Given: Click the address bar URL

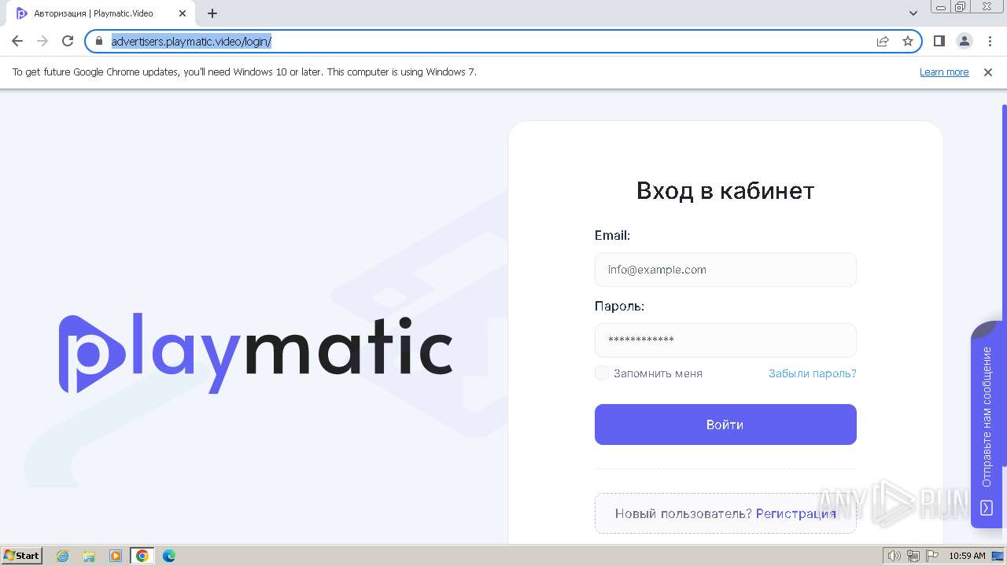Looking at the screenshot, I should [191, 41].
